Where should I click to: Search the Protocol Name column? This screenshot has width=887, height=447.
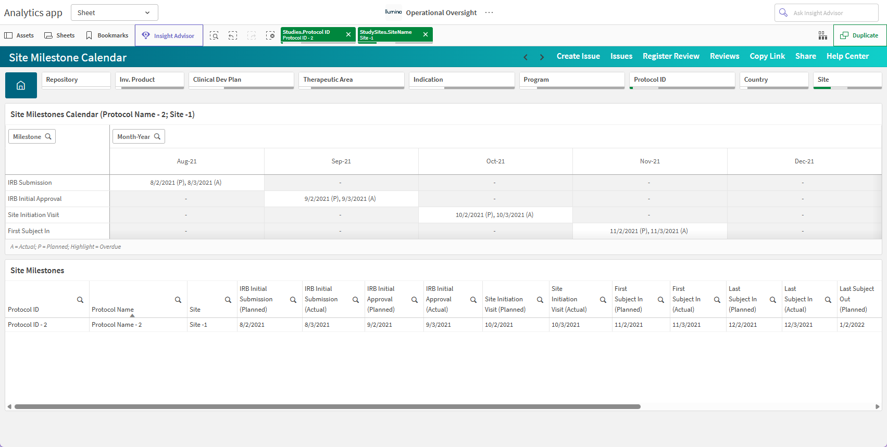point(178,300)
